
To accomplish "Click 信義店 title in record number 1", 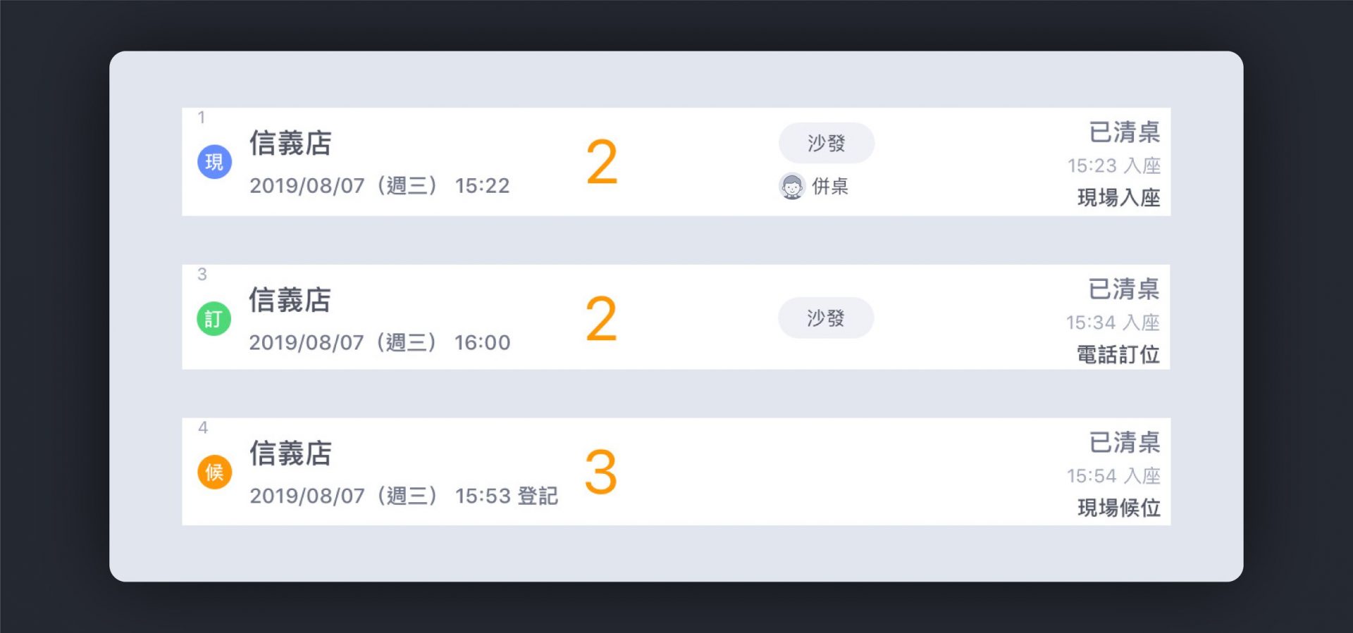I will [290, 143].
